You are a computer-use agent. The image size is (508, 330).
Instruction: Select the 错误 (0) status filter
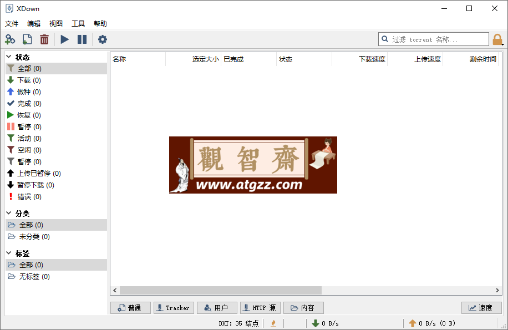57,197
